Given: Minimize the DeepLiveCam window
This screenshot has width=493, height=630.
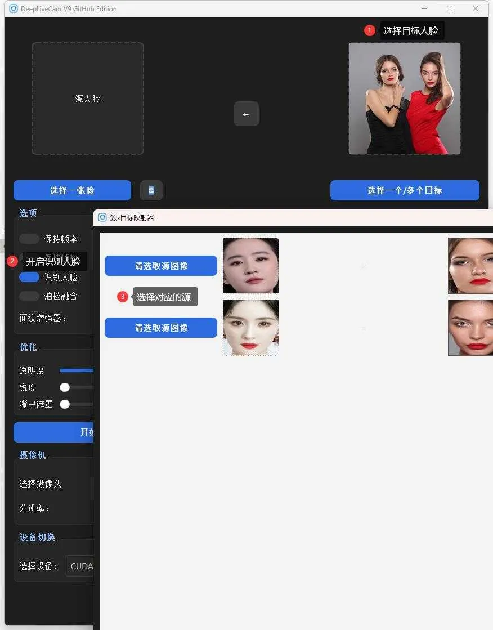Looking at the screenshot, I should click(424, 8).
